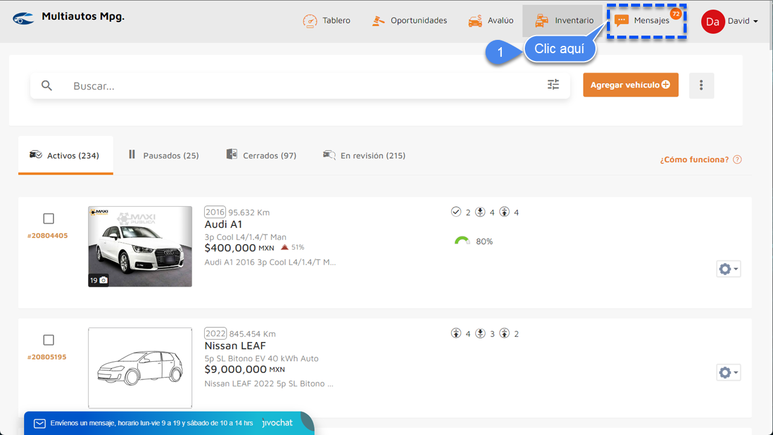Screen dimensions: 773x435
Task: Check the Audi A1 listing checkbox
Action: pyautogui.click(x=49, y=218)
